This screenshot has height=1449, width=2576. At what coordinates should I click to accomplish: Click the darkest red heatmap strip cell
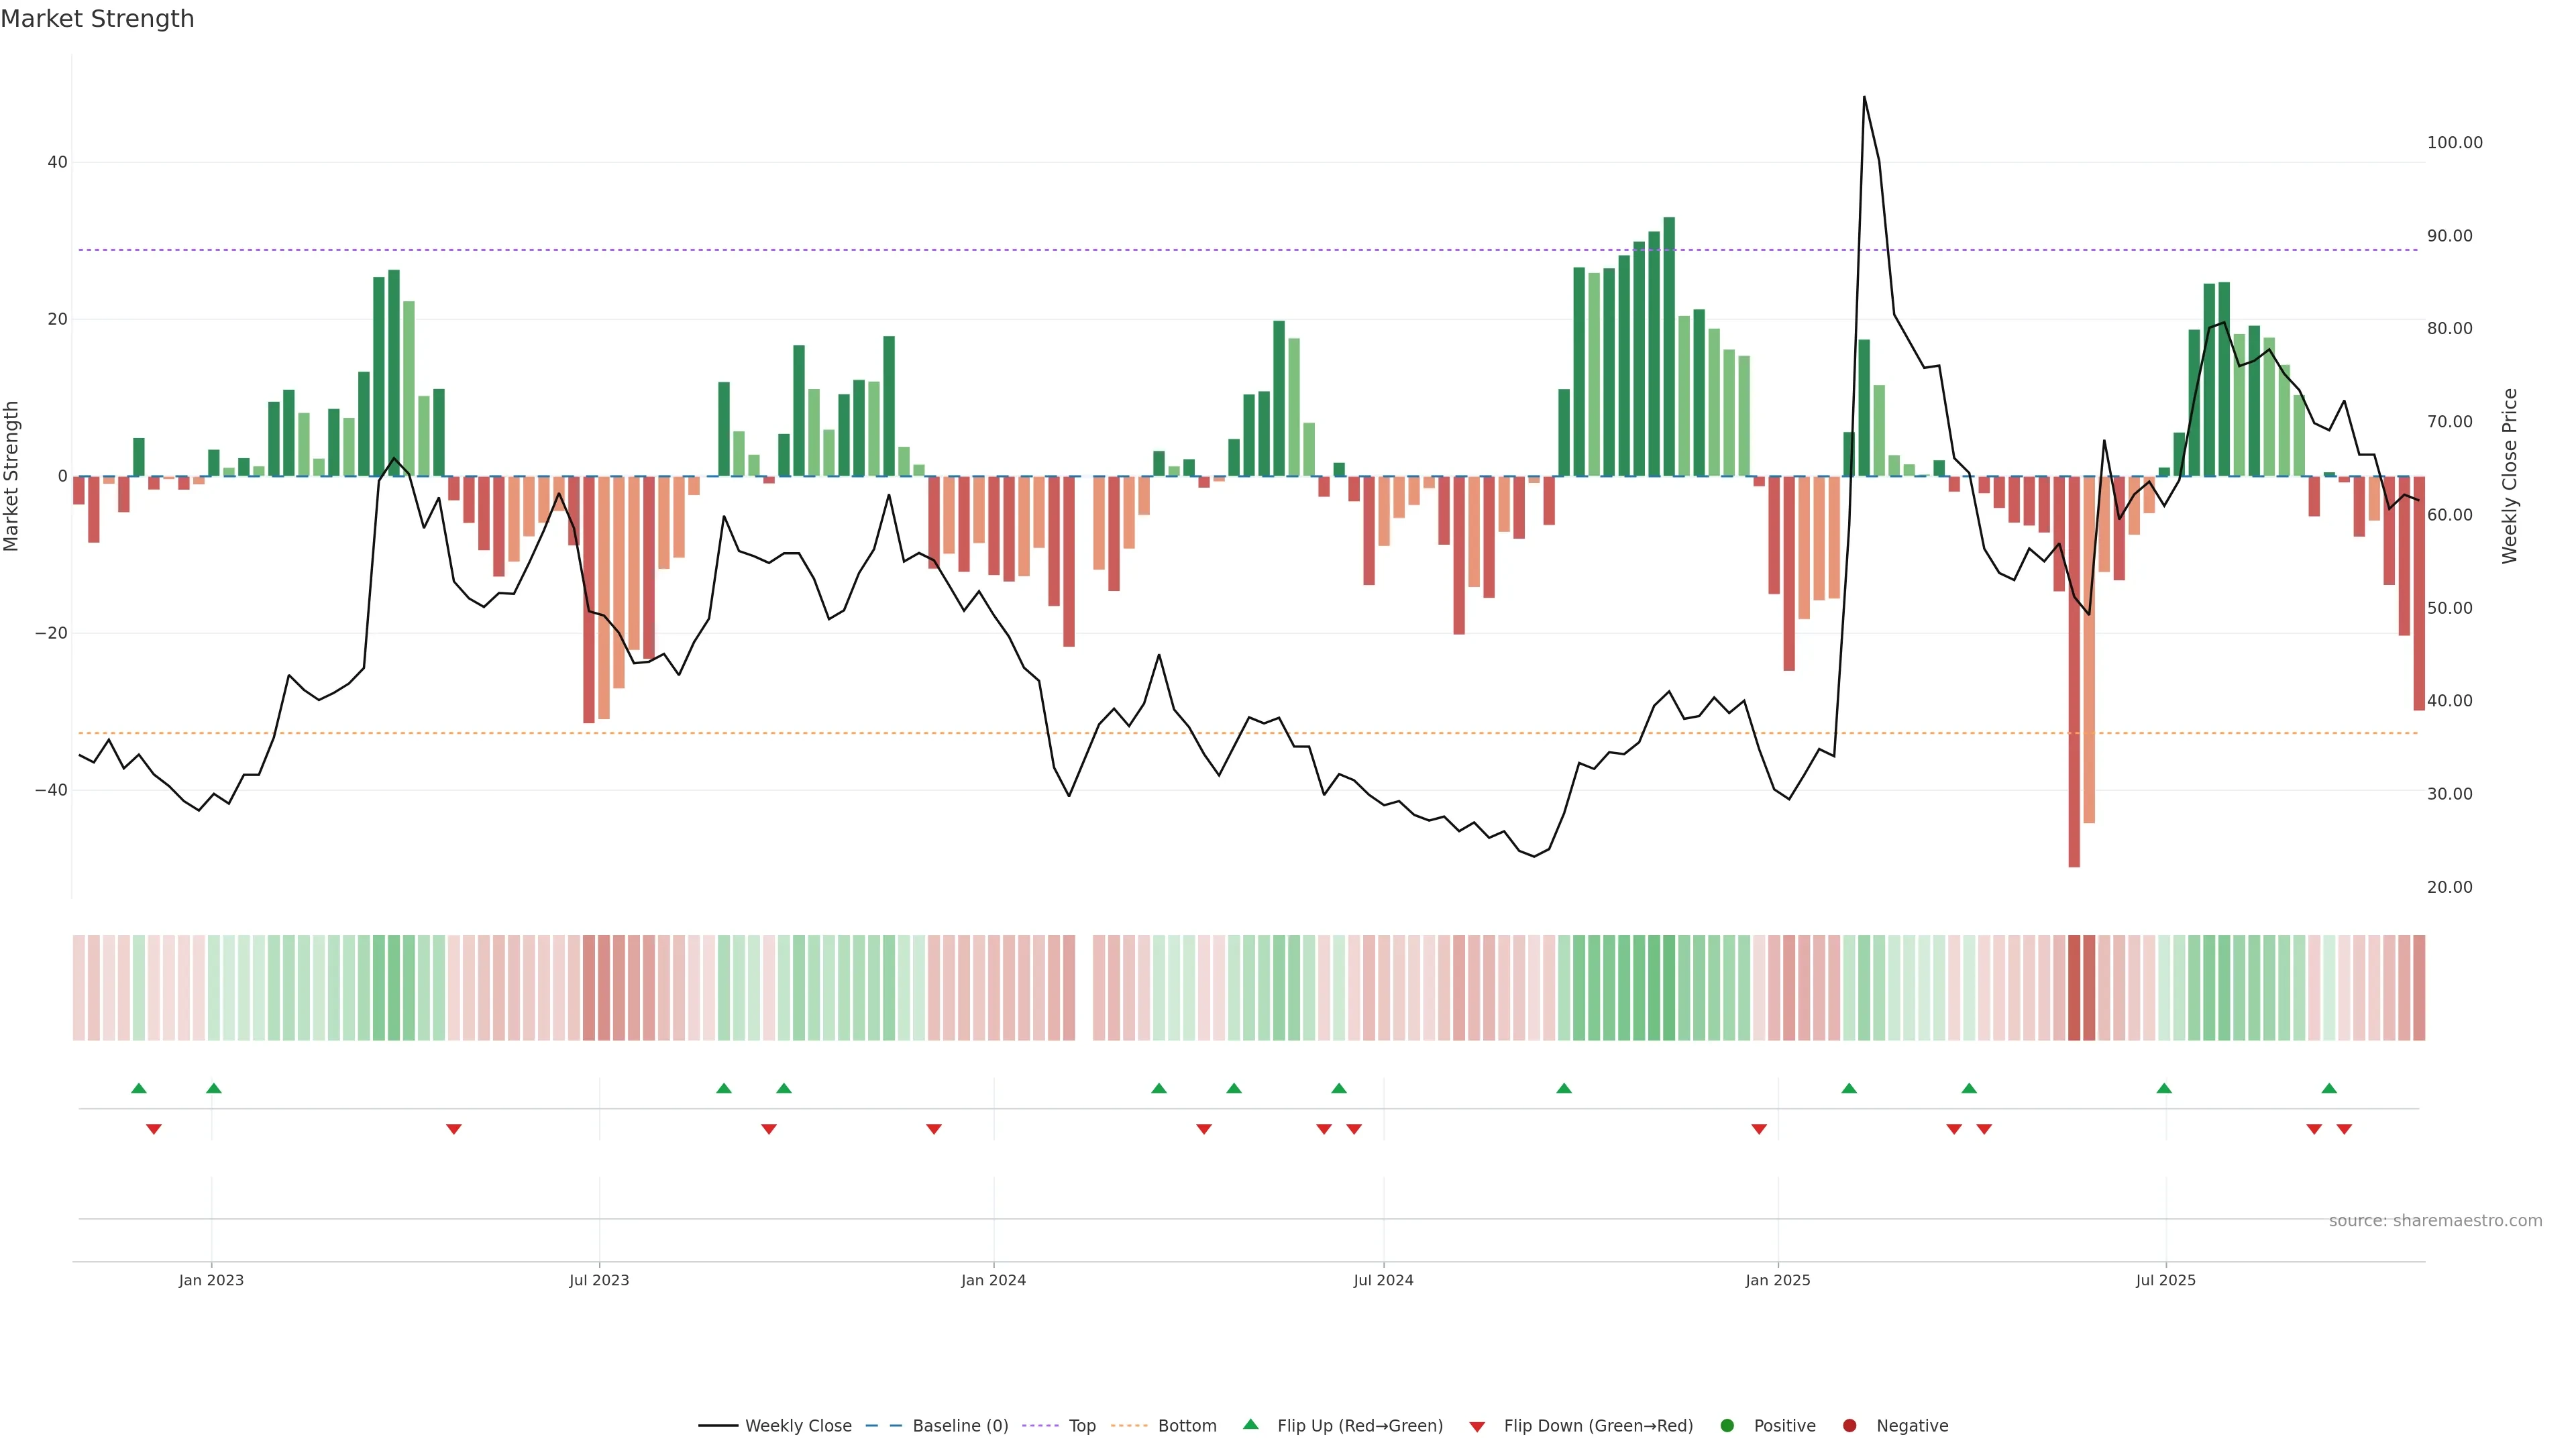[x=2074, y=987]
